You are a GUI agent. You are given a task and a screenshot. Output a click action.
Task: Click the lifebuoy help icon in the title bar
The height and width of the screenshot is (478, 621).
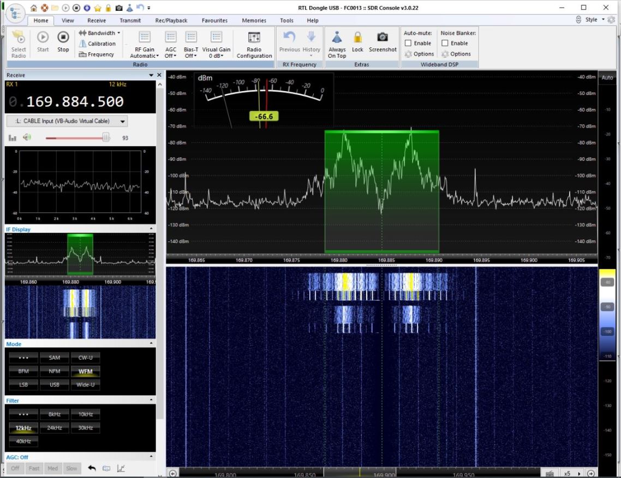click(x=44, y=8)
